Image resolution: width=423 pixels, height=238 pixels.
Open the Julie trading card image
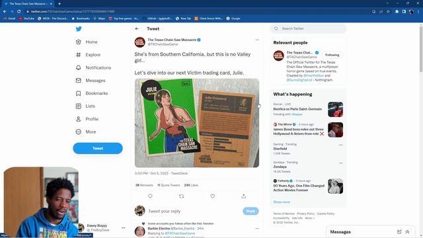pyautogui.click(x=197, y=123)
